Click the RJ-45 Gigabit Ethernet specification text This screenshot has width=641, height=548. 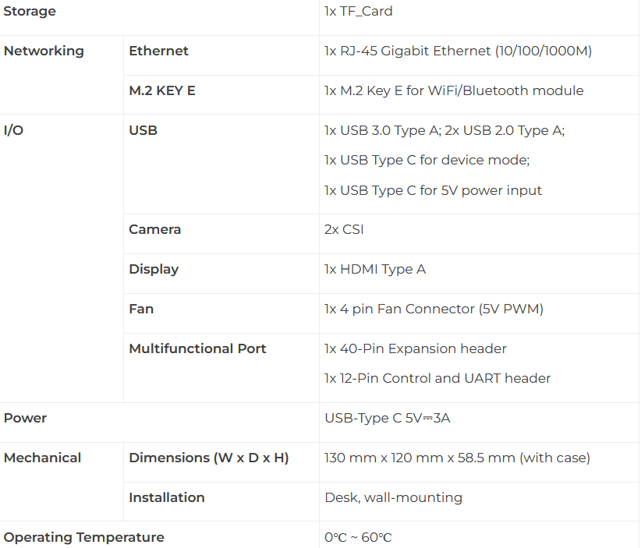[458, 51]
